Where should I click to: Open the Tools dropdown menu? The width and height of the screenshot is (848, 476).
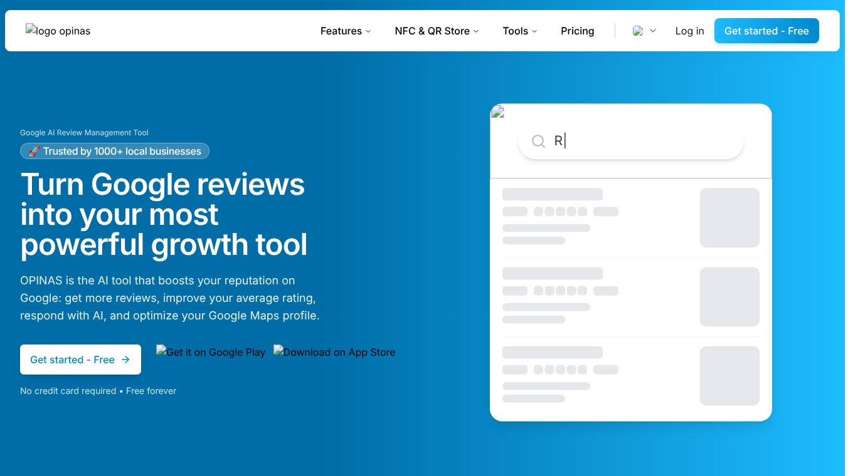520,31
